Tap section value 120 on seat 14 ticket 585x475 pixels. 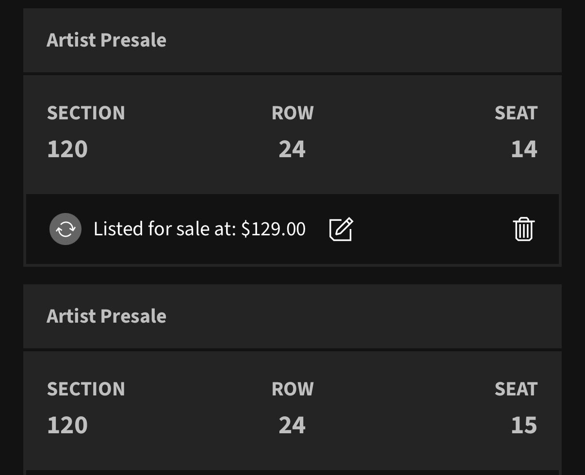point(67,149)
